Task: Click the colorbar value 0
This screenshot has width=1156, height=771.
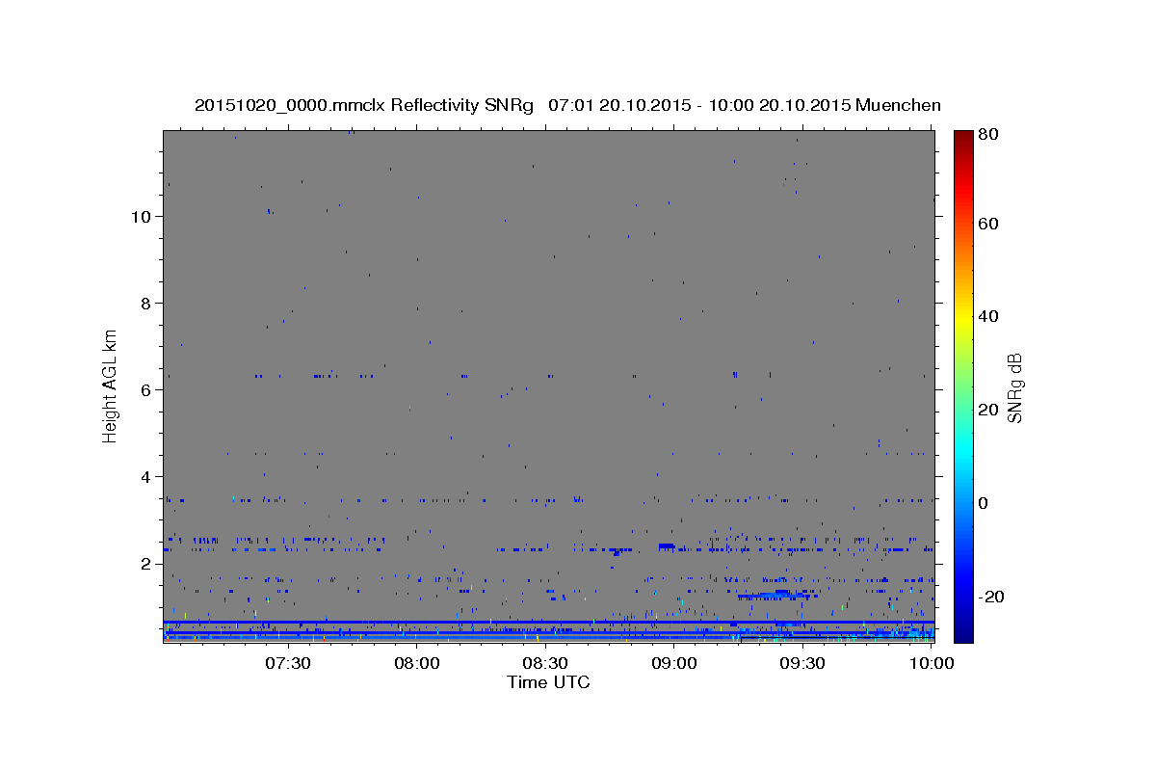Action: pyautogui.click(x=985, y=503)
